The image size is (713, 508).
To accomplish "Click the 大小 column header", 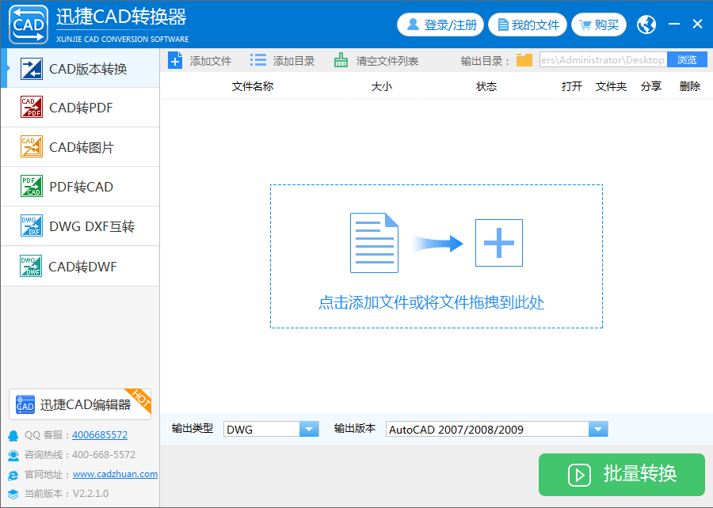I will (382, 86).
